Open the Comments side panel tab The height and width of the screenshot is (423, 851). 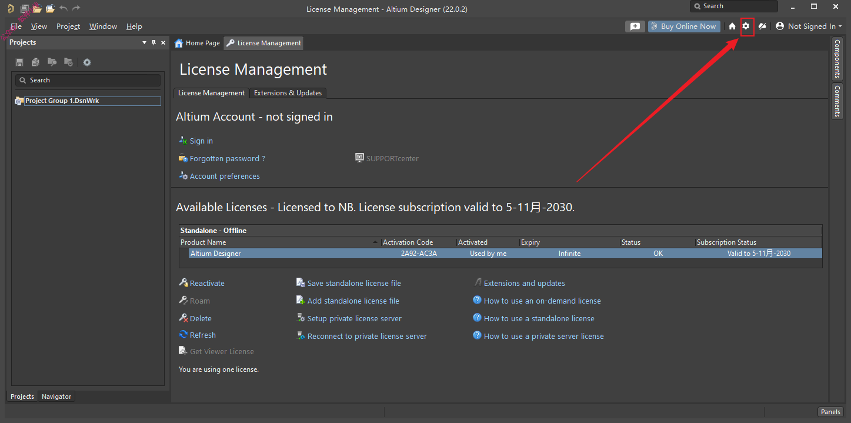click(837, 101)
